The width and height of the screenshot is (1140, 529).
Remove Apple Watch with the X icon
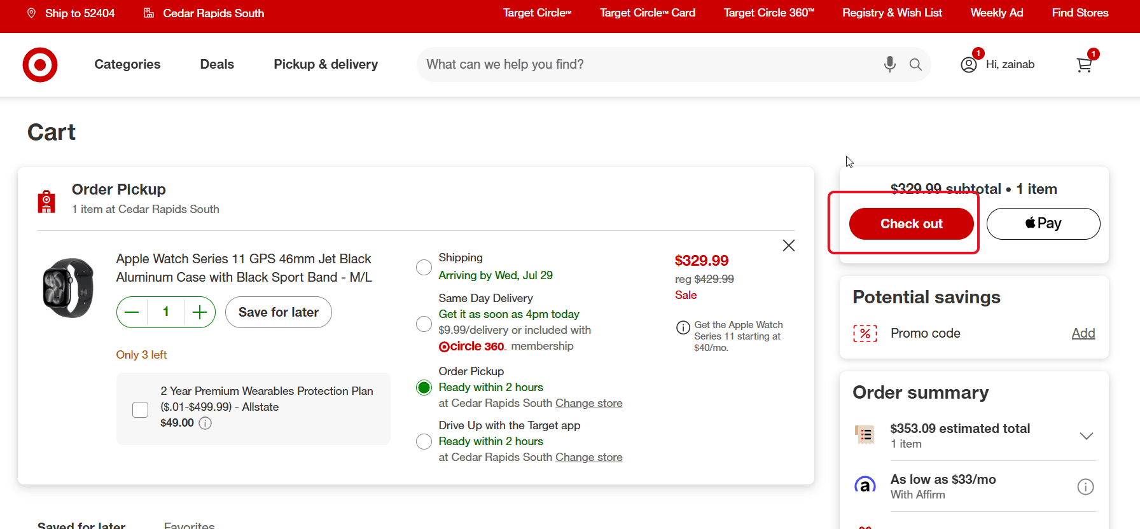(x=789, y=245)
